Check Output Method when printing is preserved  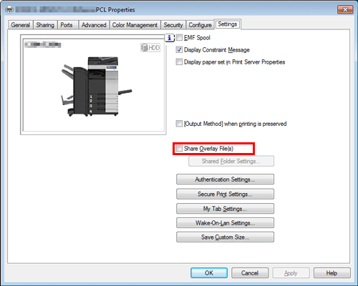coord(179,124)
